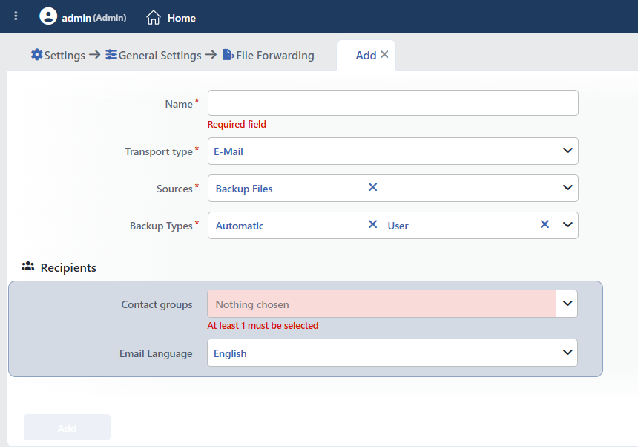This screenshot has height=447, width=638.
Task: Click the Sources label
Action: pos(174,189)
